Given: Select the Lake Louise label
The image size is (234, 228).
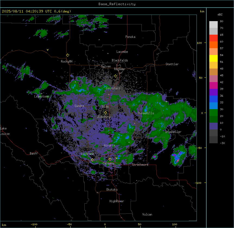Looking at the screenshot, I should tap(5, 131).
